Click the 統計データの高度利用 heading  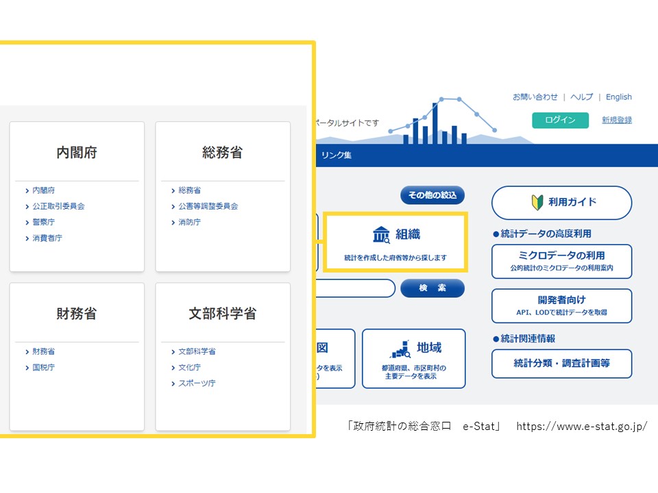point(542,233)
